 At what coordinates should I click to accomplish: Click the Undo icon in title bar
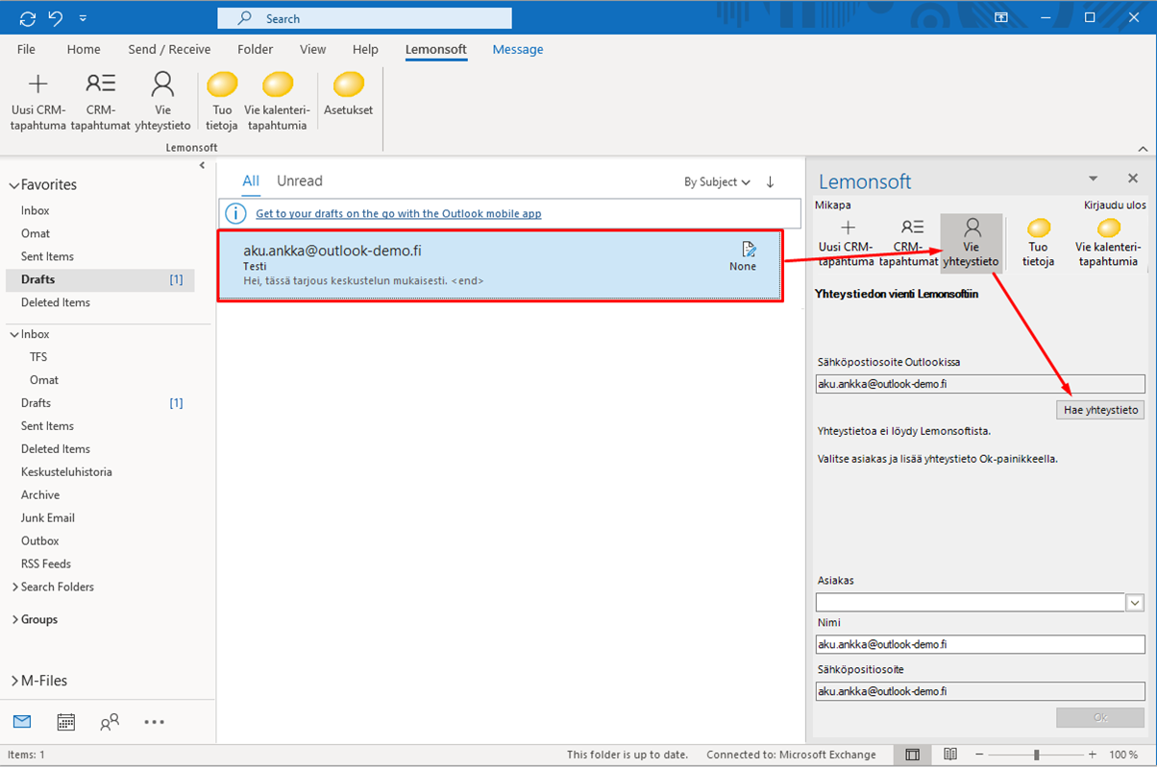click(x=55, y=18)
